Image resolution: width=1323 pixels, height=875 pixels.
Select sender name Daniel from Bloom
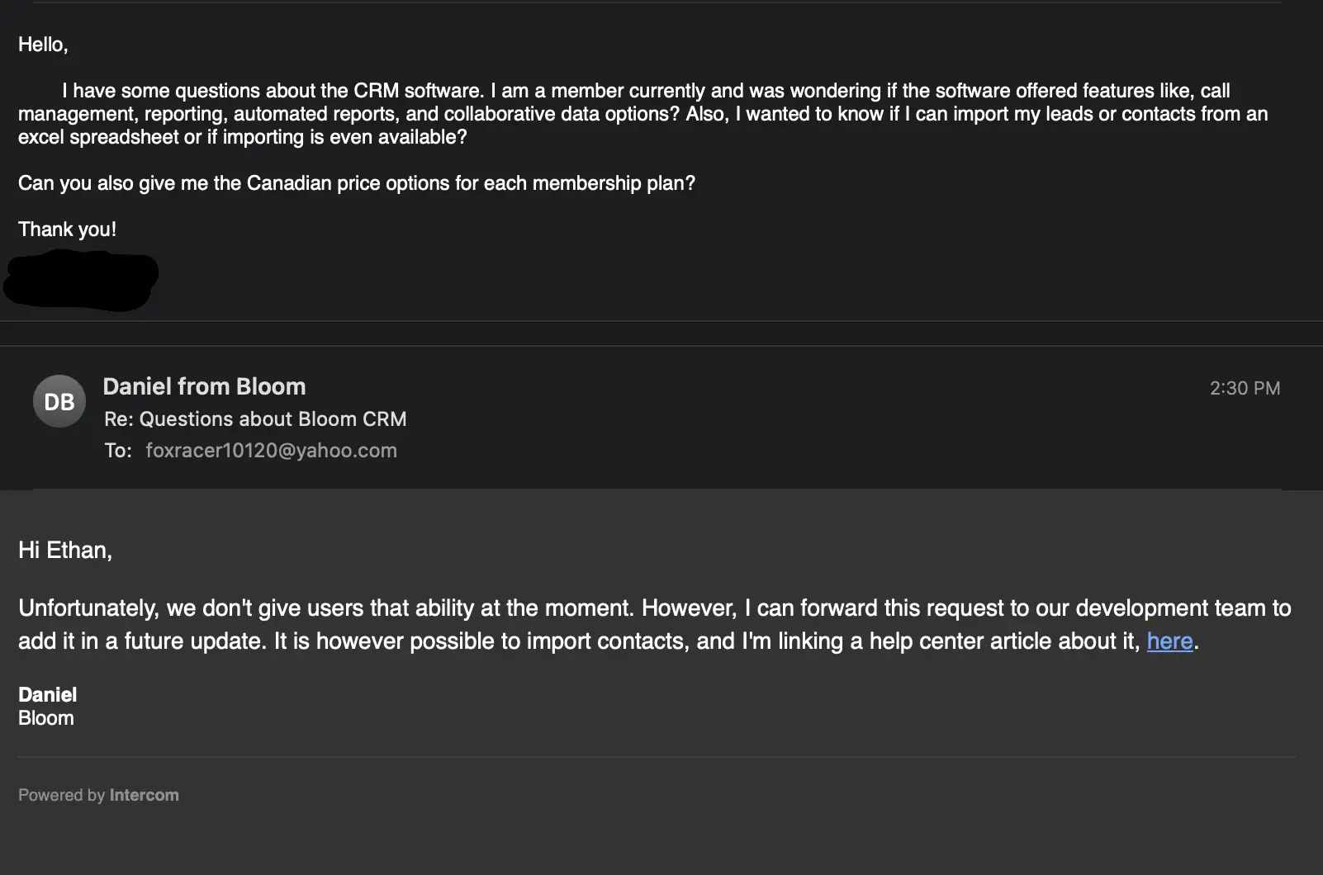coord(204,386)
